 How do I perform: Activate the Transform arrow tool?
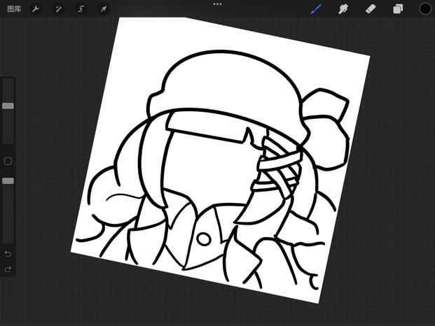click(x=103, y=9)
